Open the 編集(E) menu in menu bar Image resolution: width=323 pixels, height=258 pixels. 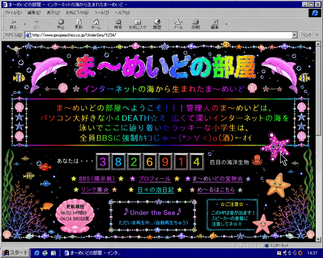click(x=34, y=13)
